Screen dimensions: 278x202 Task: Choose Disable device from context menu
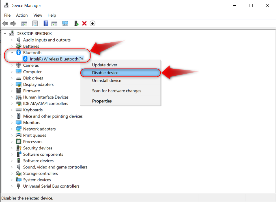(x=105, y=73)
